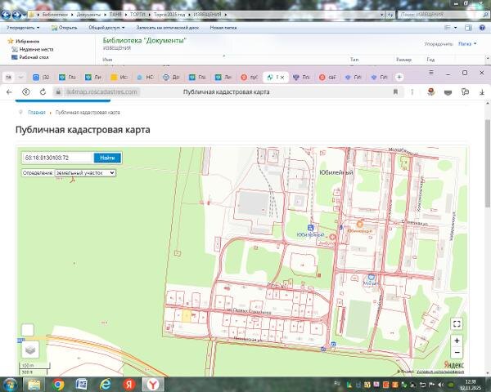Click the Yandex home icon beside reload
491x392 pixels.
pyautogui.click(x=26, y=92)
